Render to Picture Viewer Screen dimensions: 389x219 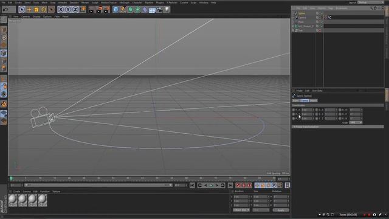pyautogui.click(x=99, y=10)
